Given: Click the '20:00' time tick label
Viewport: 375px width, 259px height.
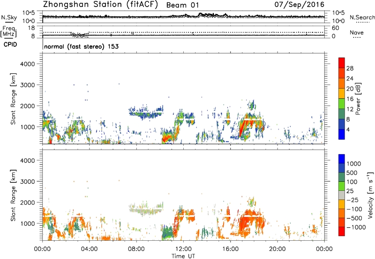Looking at the screenshot, I should click(x=277, y=249).
